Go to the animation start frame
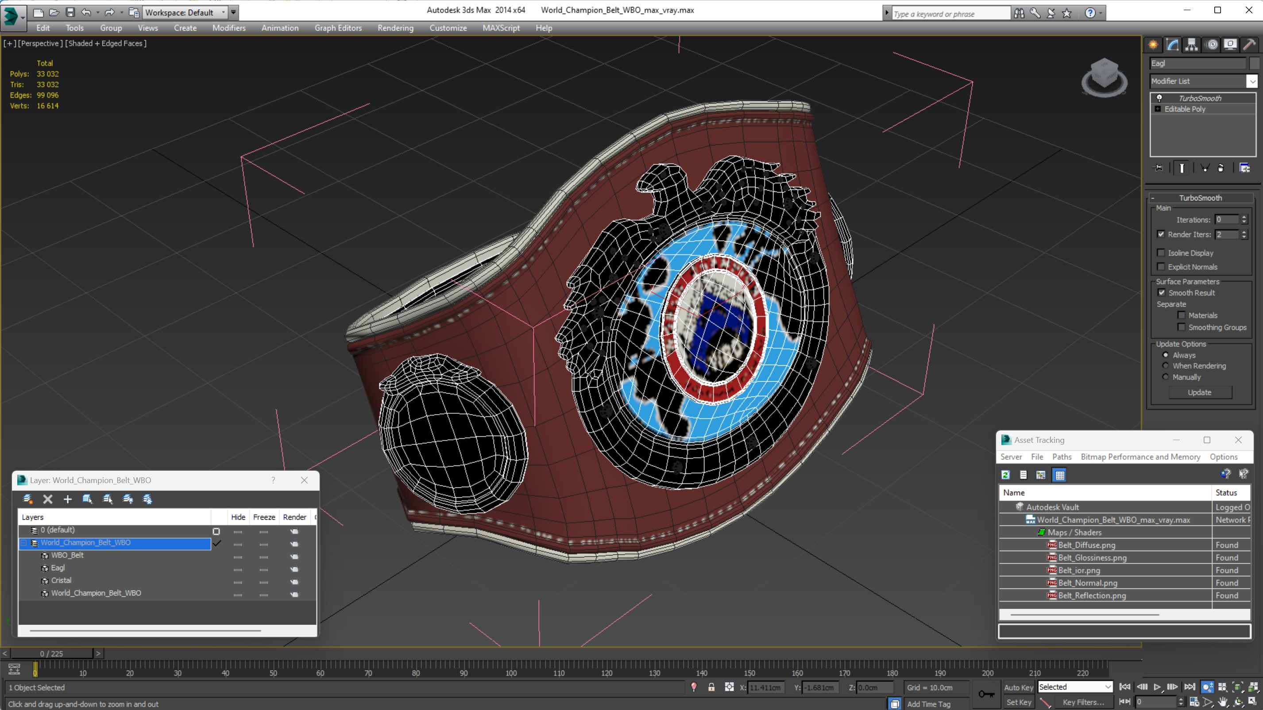The height and width of the screenshot is (710, 1263). click(1125, 687)
